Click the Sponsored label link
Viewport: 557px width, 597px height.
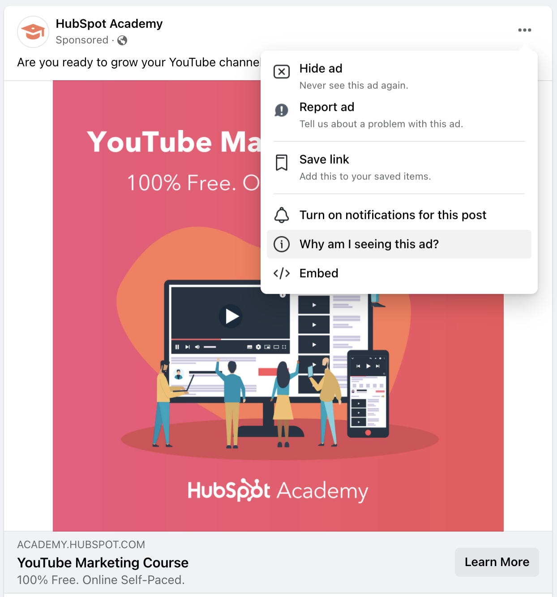pos(82,40)
